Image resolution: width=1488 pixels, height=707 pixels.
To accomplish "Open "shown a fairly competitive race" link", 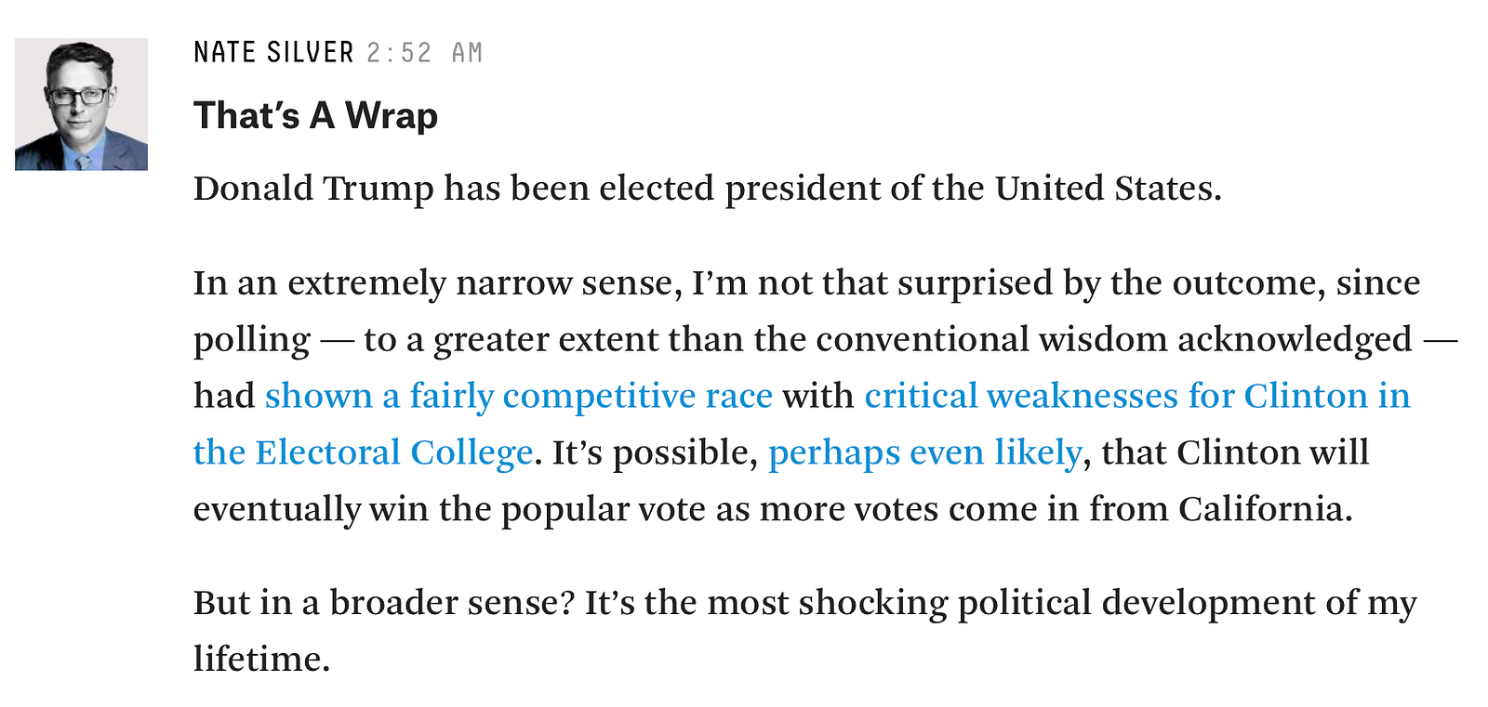I will pyautogui.click(x=518, y=396).
